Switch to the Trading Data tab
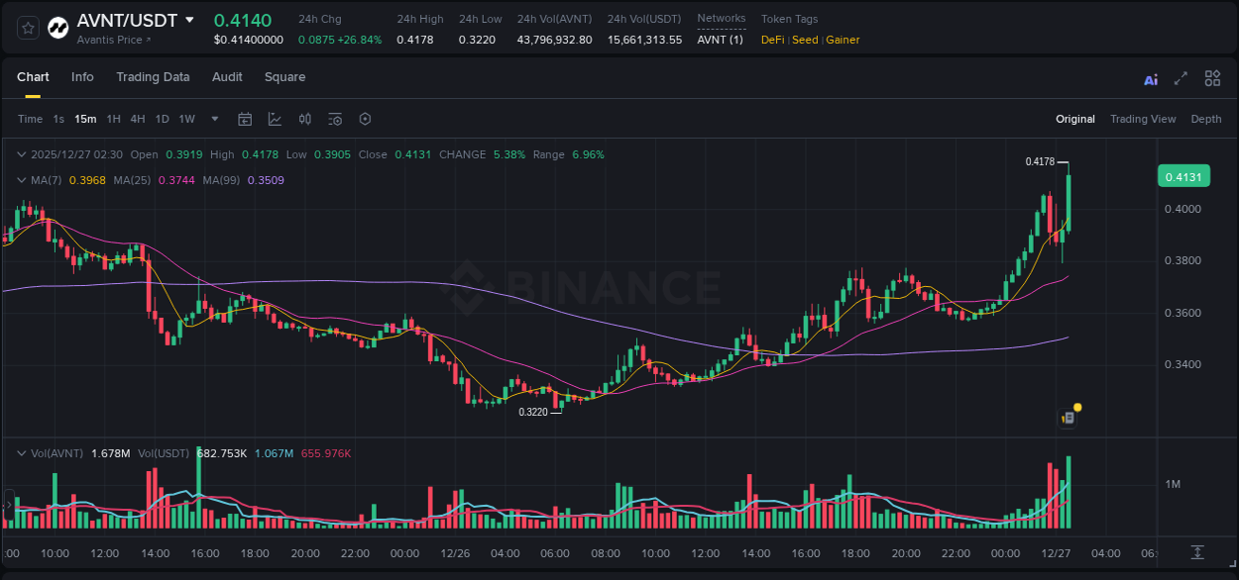 [153, 77]
